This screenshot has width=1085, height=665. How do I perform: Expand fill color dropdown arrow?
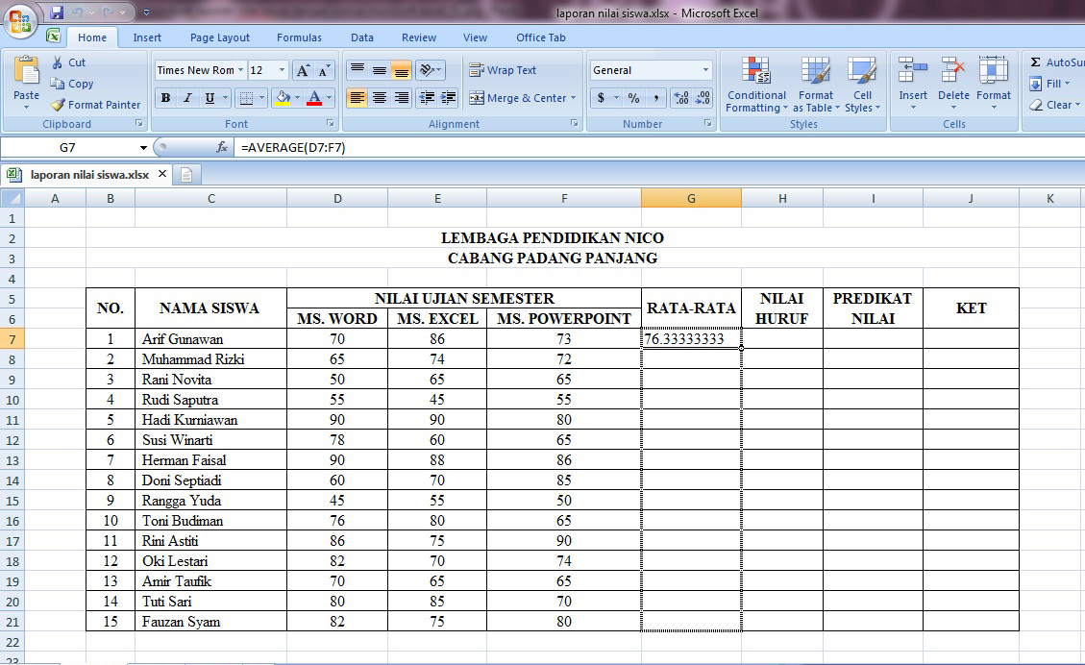click(x=297, y=98)
